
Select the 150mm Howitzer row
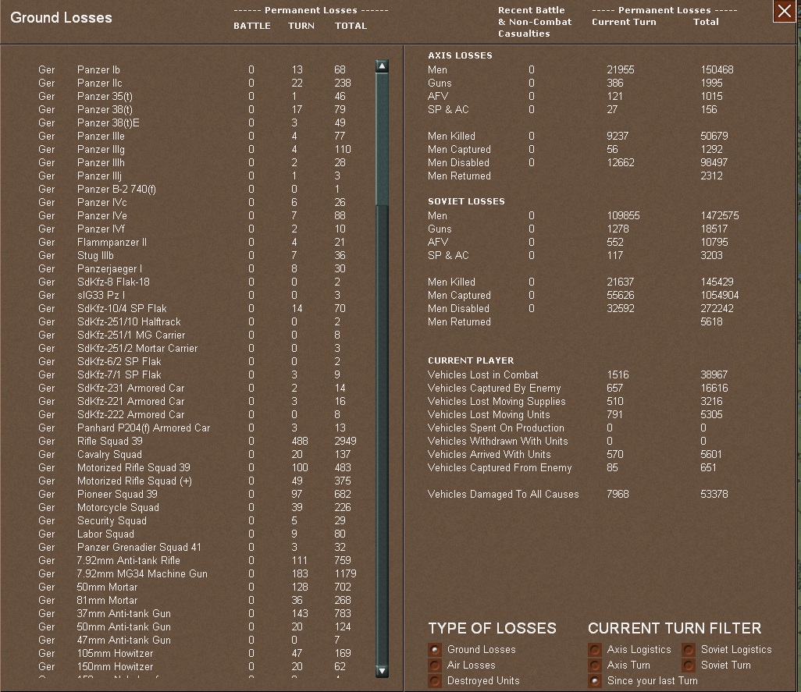pos(198,667)
